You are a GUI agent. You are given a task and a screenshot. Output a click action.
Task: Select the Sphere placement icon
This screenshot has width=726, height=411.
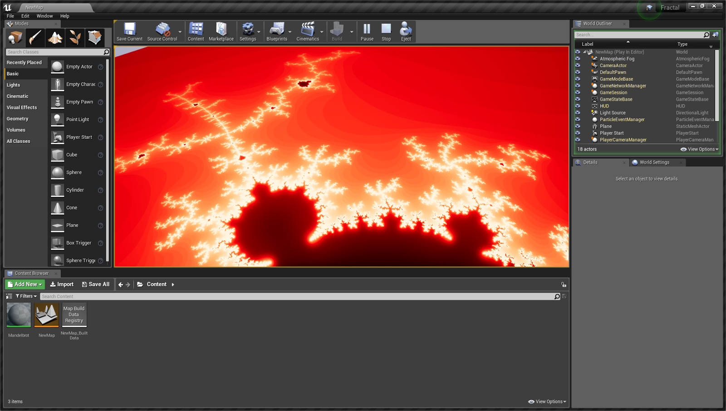point(58,173)
